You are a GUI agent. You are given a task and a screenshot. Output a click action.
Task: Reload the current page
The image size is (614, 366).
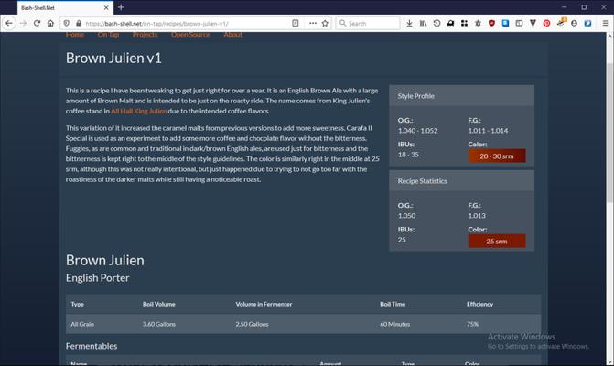(x=38, y=23)
